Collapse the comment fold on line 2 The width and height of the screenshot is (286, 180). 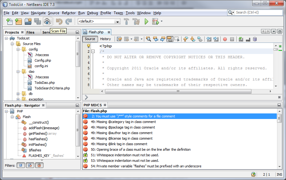pos(93,51)
